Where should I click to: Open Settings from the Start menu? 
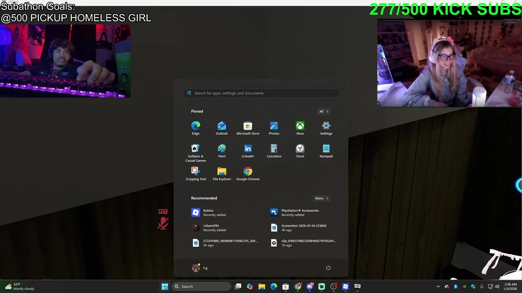click(326, 128)
